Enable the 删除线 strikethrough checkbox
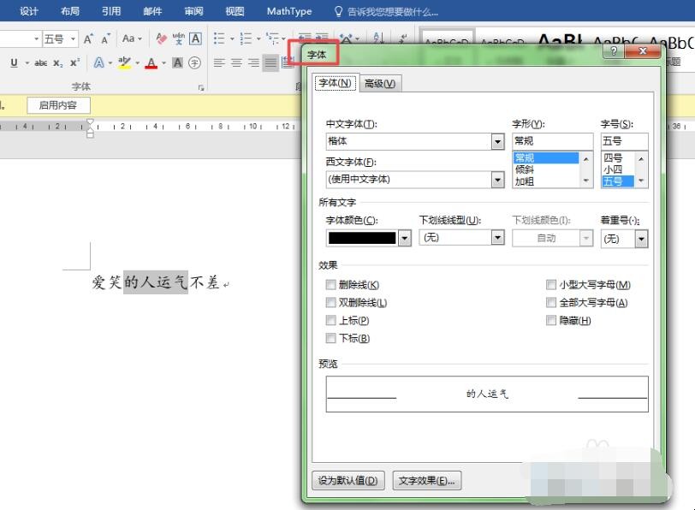695x510 pixels. [330, 285]
